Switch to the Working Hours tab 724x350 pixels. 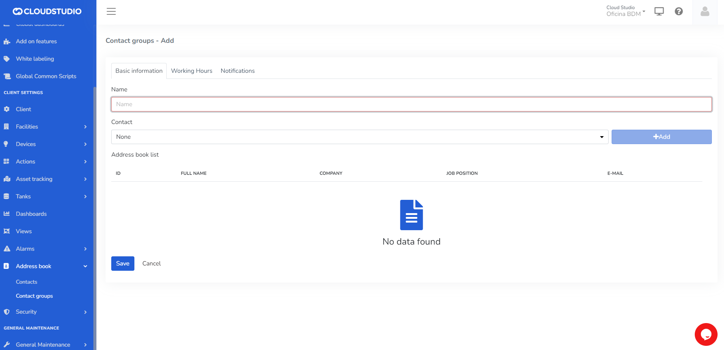(x=191, y=71)
